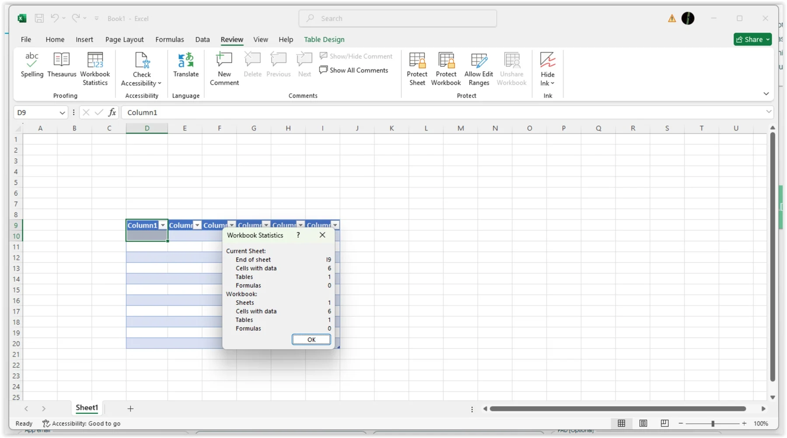The width and height of the screenshot is (787, 438).
Task: Close the Workbook Statistics dialog
Action: point(322,235)
